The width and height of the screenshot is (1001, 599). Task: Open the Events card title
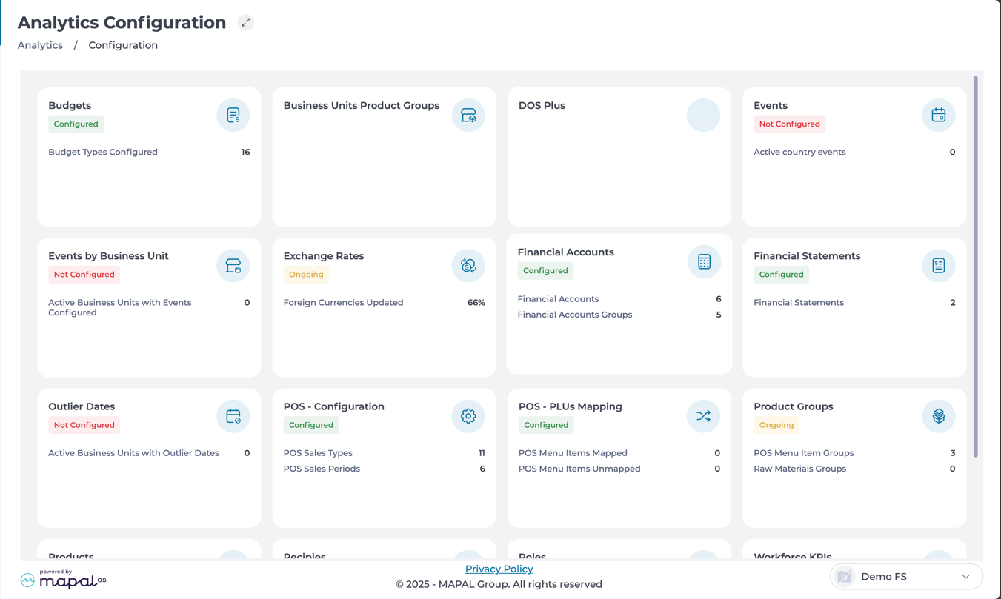tap(771, 106)
